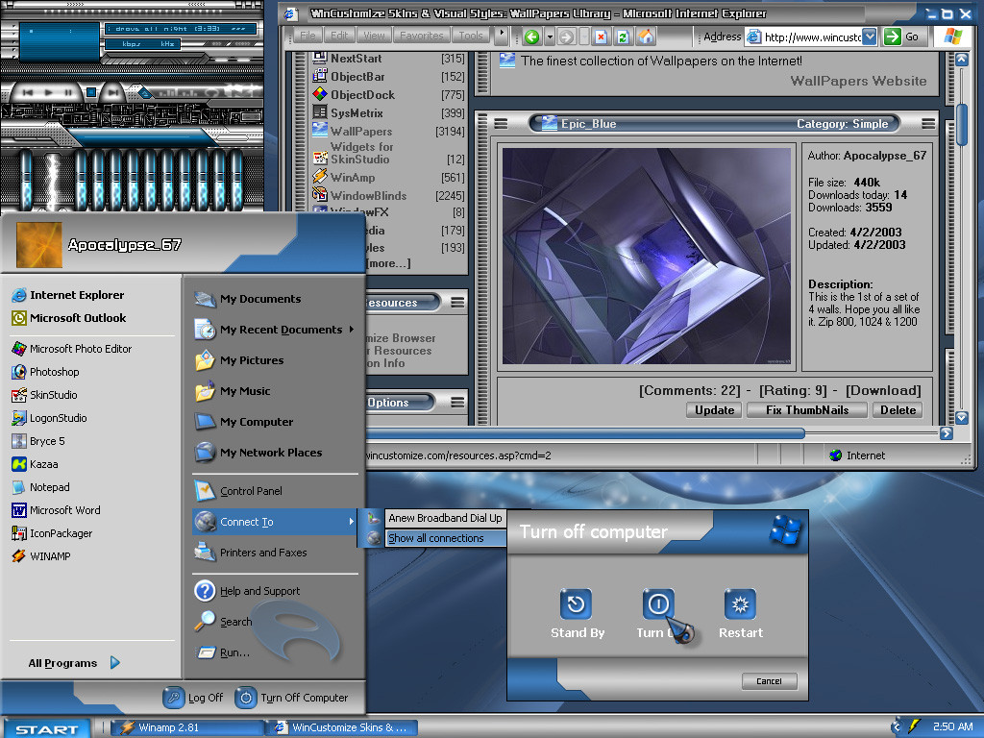Click the green Go arrow button

(893, 37)
